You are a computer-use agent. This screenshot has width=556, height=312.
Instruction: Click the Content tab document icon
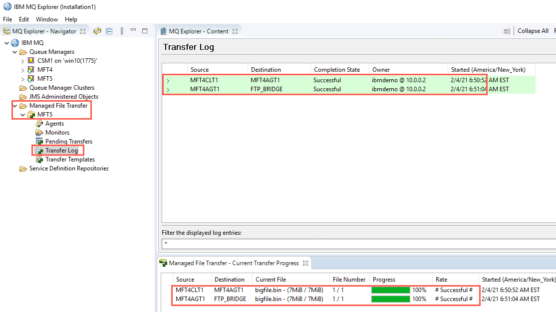coord(164,31)
